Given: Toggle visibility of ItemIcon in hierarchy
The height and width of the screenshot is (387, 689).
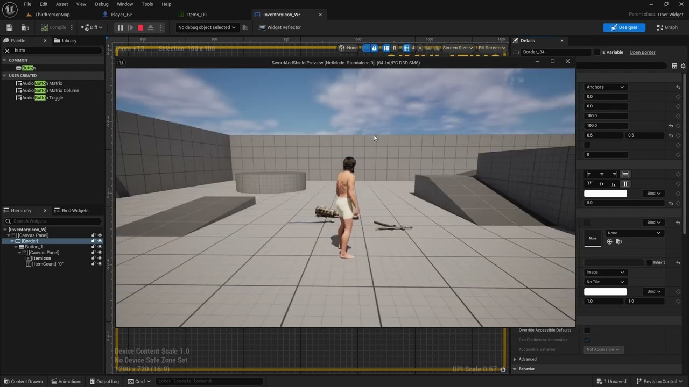Looking at the screenshot, I should [100, 258].
